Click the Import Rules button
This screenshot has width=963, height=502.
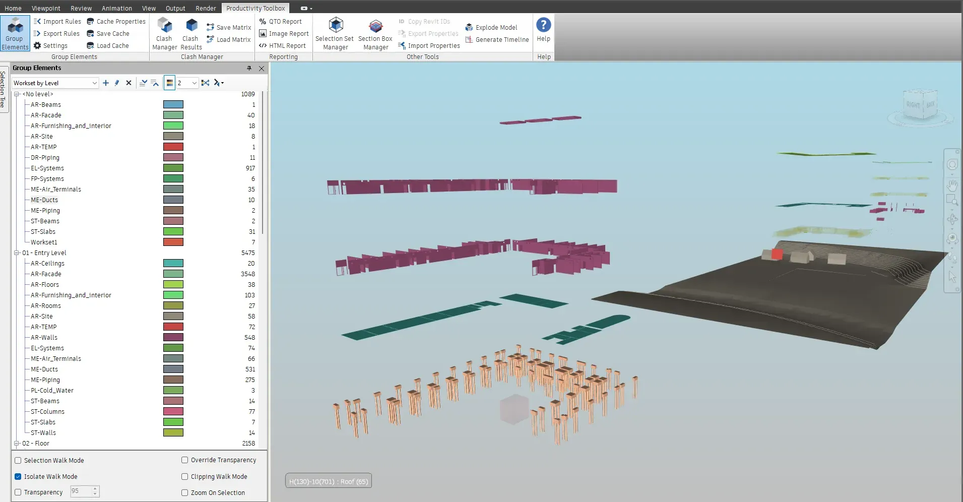click(57, 21)
